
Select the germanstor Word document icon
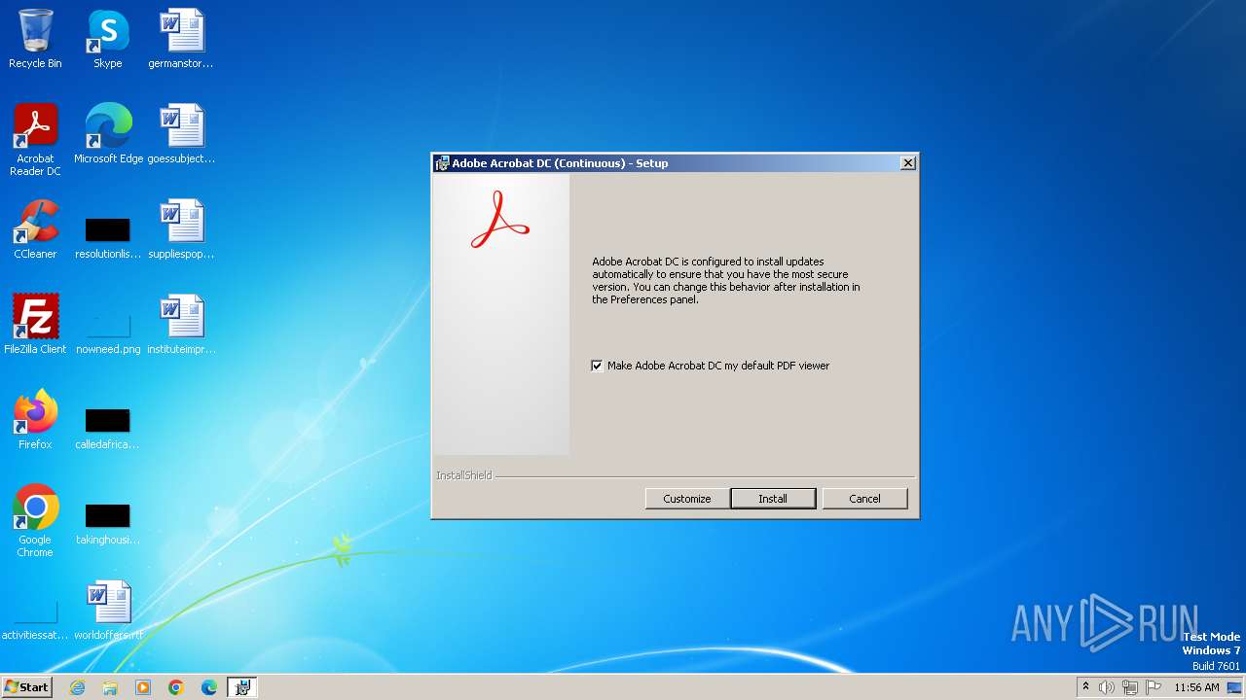(181, 39)
